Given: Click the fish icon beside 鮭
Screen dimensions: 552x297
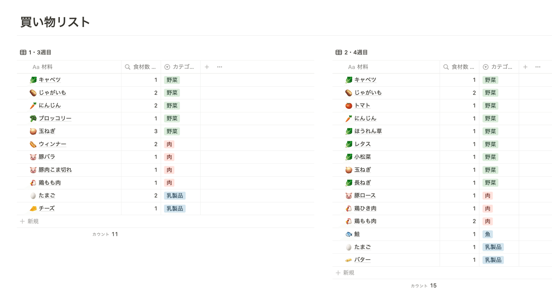Looking at the screenshot, I should [349, 234].
